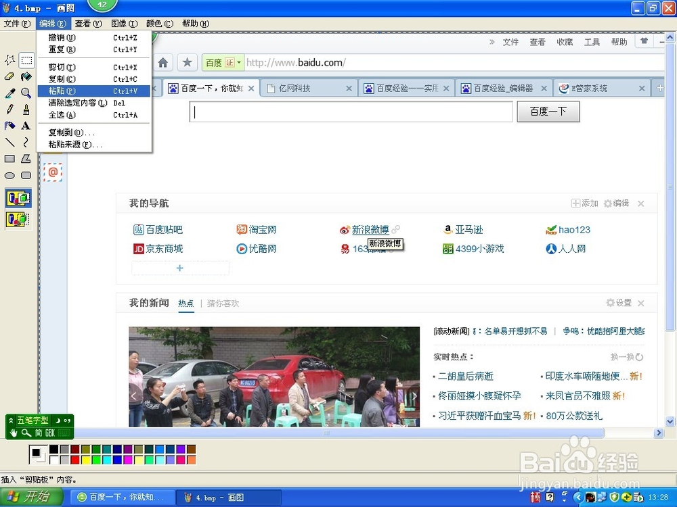Choose 剪切 from the edit menu
677x507 pixels.
click(x=93, y=67)
